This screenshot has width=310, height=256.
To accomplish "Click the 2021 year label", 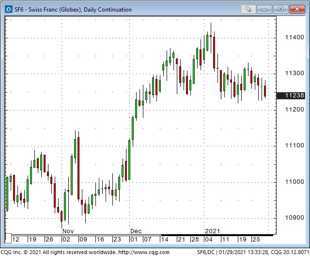I will (x=212, y=231).
